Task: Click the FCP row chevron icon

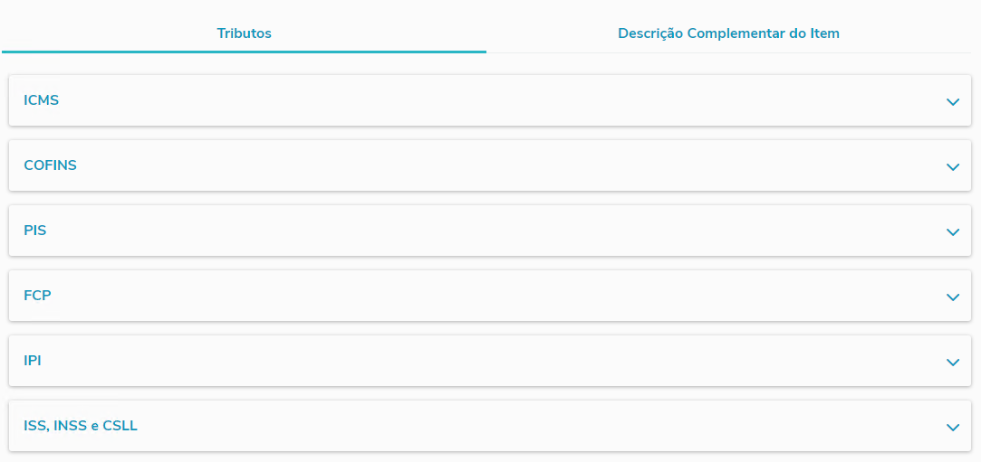Action: [952, 297]
